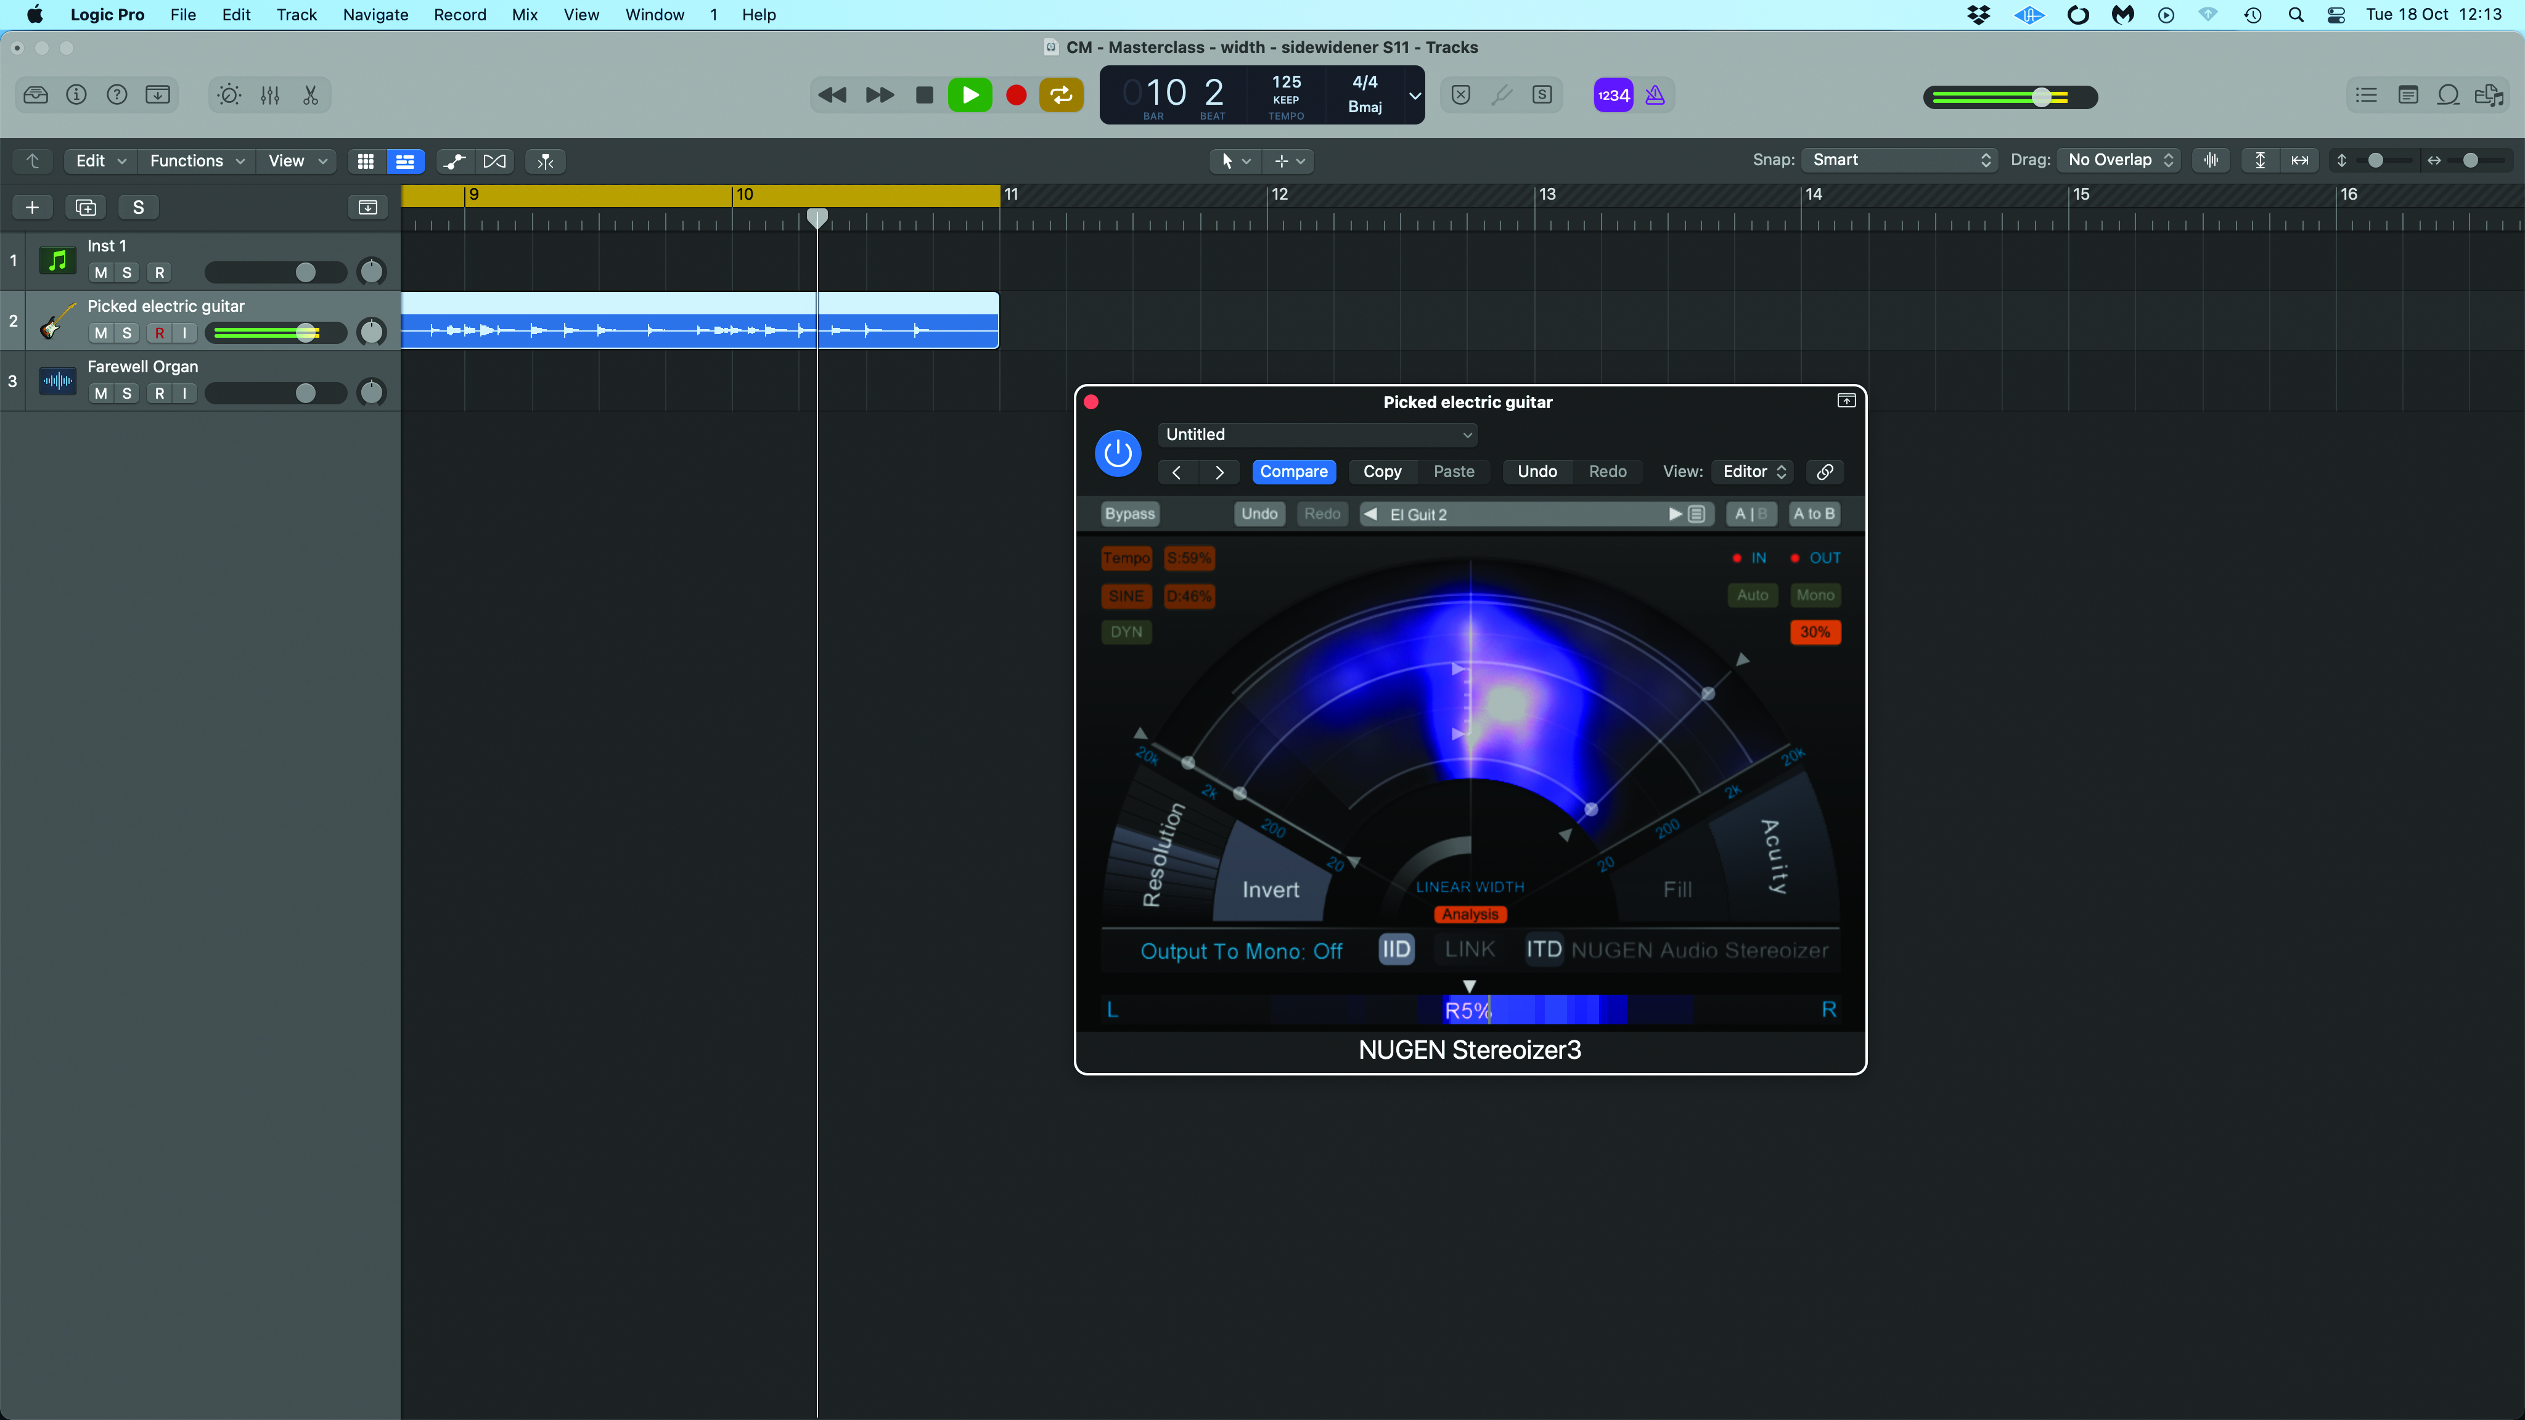Screen dimensions: 2525x1420
Task: Open the Mixer from control bar
Action: [x=269, y=95]
